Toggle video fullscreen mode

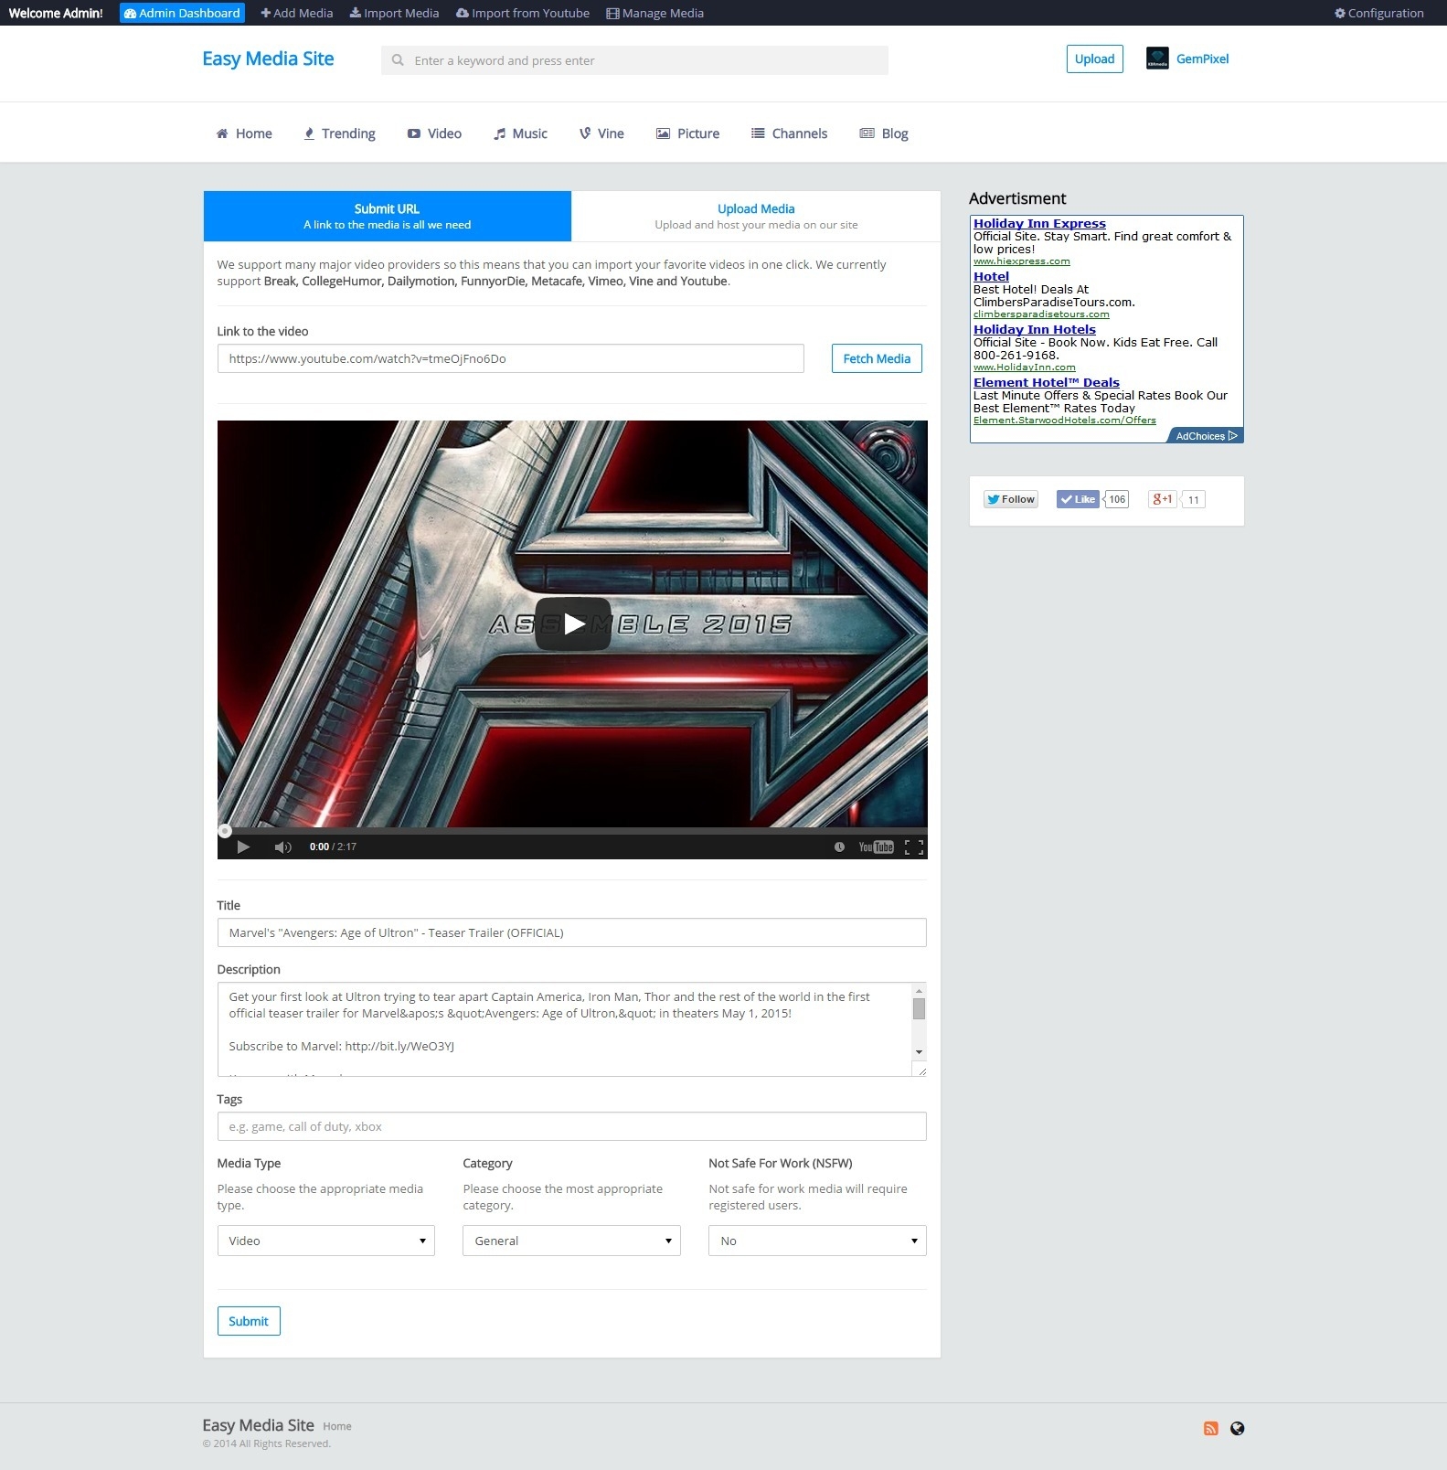point(913,847)
